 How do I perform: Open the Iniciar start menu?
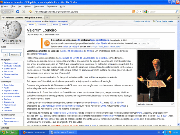pyautogui.click(x=10, y=132)
